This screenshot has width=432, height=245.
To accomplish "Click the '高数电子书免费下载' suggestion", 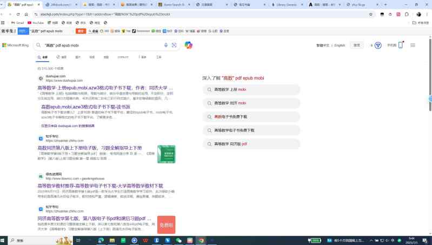I will (251, 117).
